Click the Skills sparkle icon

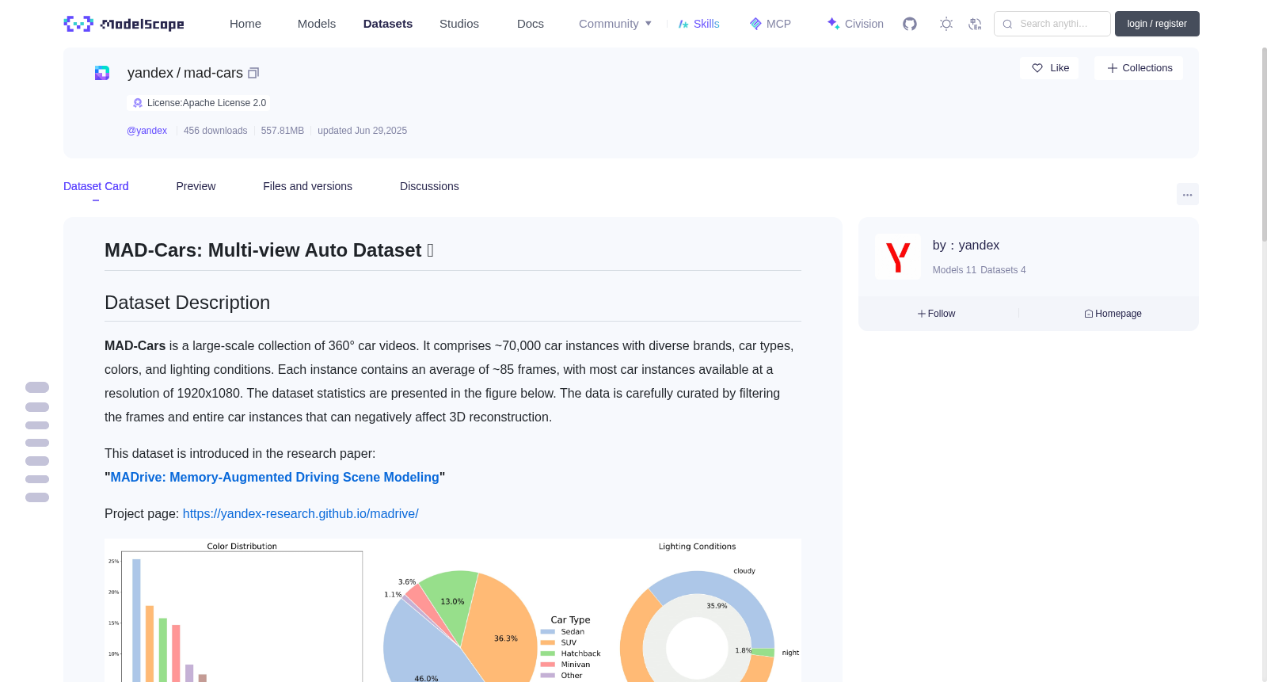click(x=683, y=24)
